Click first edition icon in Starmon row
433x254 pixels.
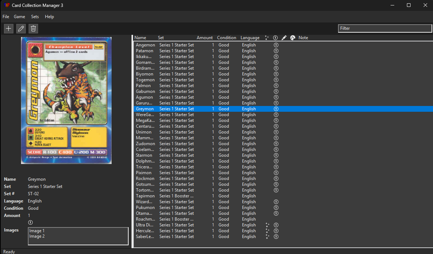[276, 155]
